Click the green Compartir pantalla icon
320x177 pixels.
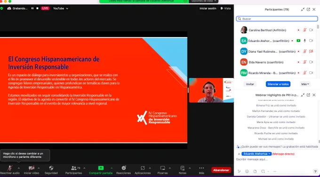[x=101, y=168]
